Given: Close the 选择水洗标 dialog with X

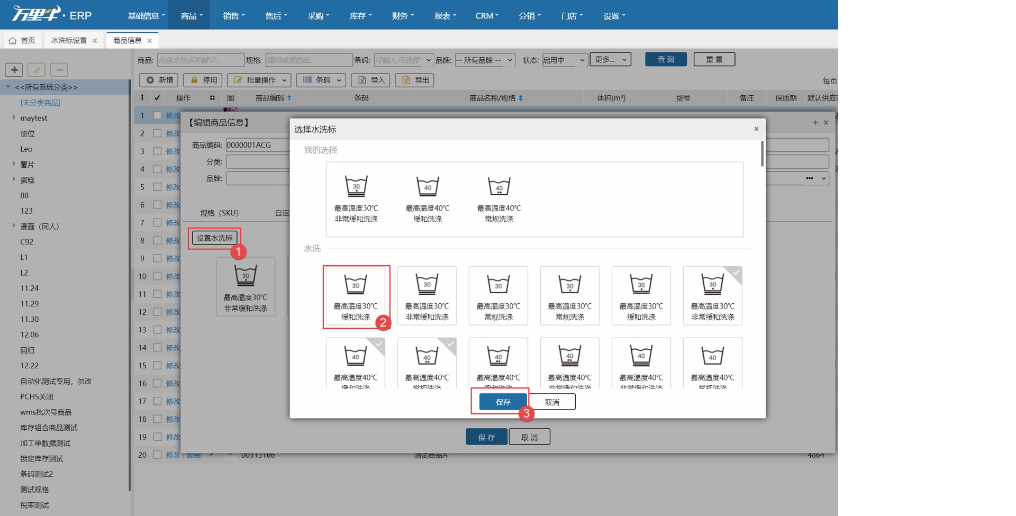Looking at the screenshot, I should (x=756, y=129).
